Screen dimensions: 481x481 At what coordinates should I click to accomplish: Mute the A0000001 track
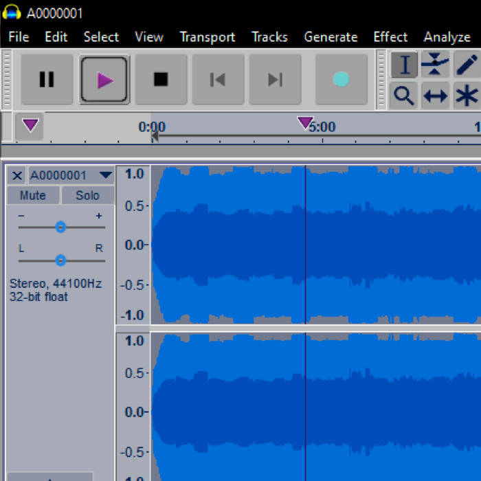[33, 195]
